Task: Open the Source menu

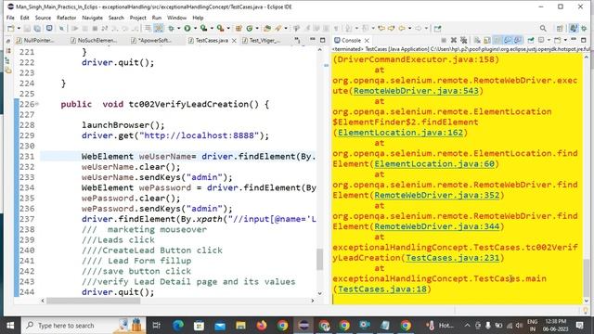Action: [43, 18]
